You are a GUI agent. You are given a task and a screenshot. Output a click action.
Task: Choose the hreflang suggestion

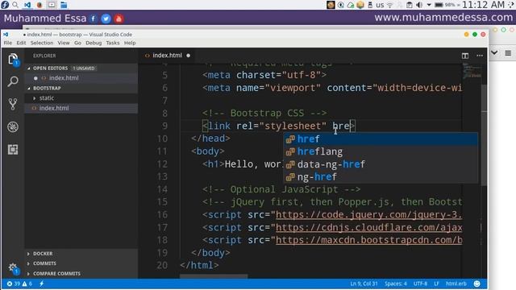(381, 151)
